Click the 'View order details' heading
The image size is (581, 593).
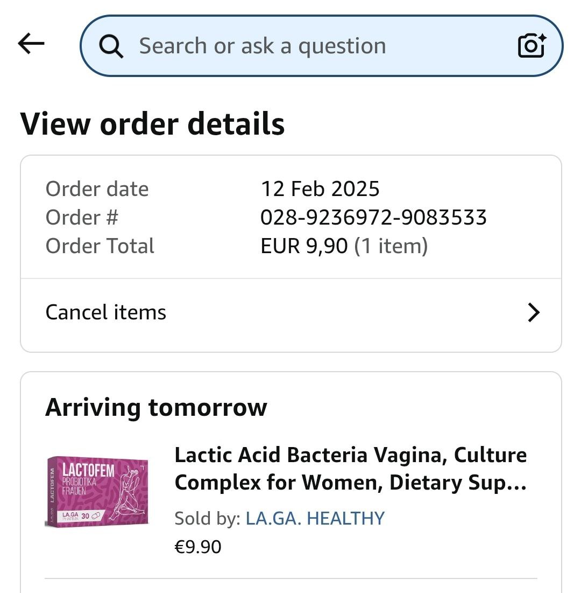coord(152,124)
